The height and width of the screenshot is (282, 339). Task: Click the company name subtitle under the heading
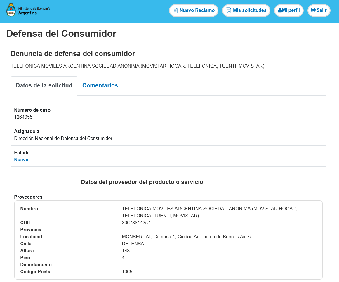tap(138, 66)
